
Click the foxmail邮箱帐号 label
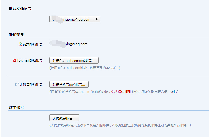31,60
